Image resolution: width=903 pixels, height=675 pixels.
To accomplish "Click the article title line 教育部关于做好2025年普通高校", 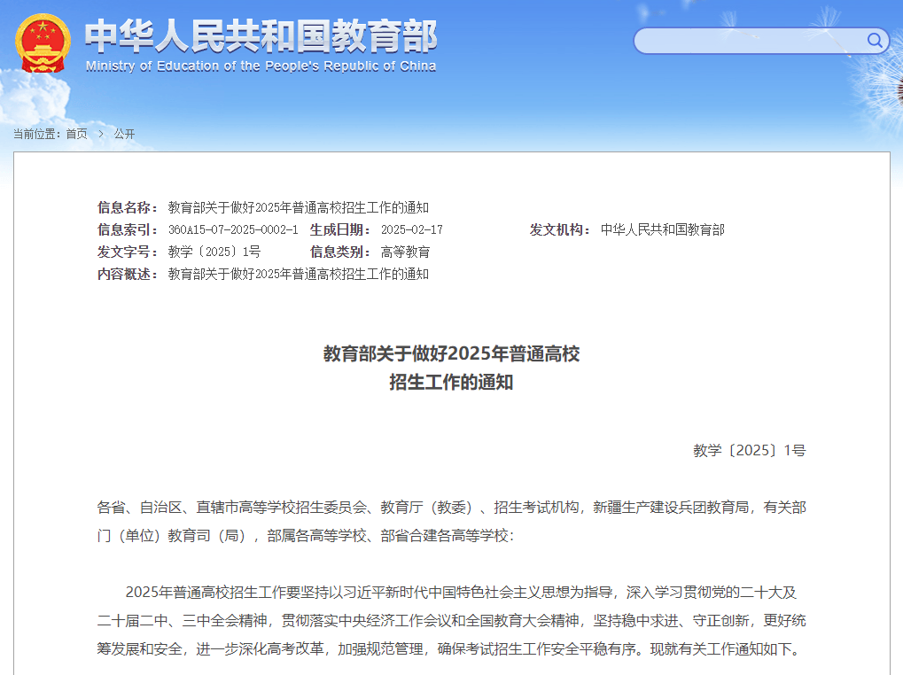I will (452, 353).
